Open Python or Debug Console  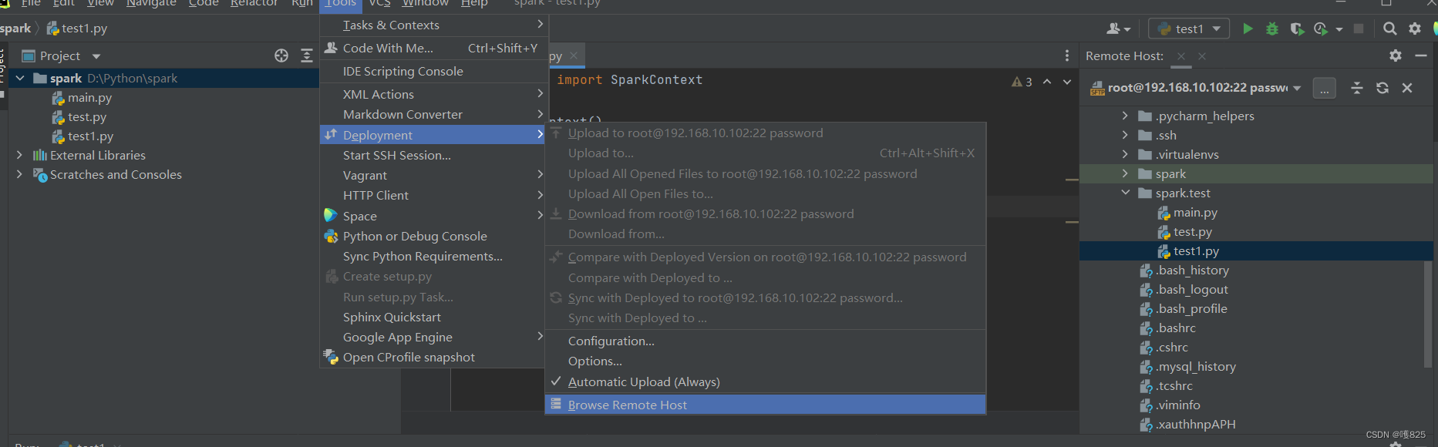[x=433, y=237]
